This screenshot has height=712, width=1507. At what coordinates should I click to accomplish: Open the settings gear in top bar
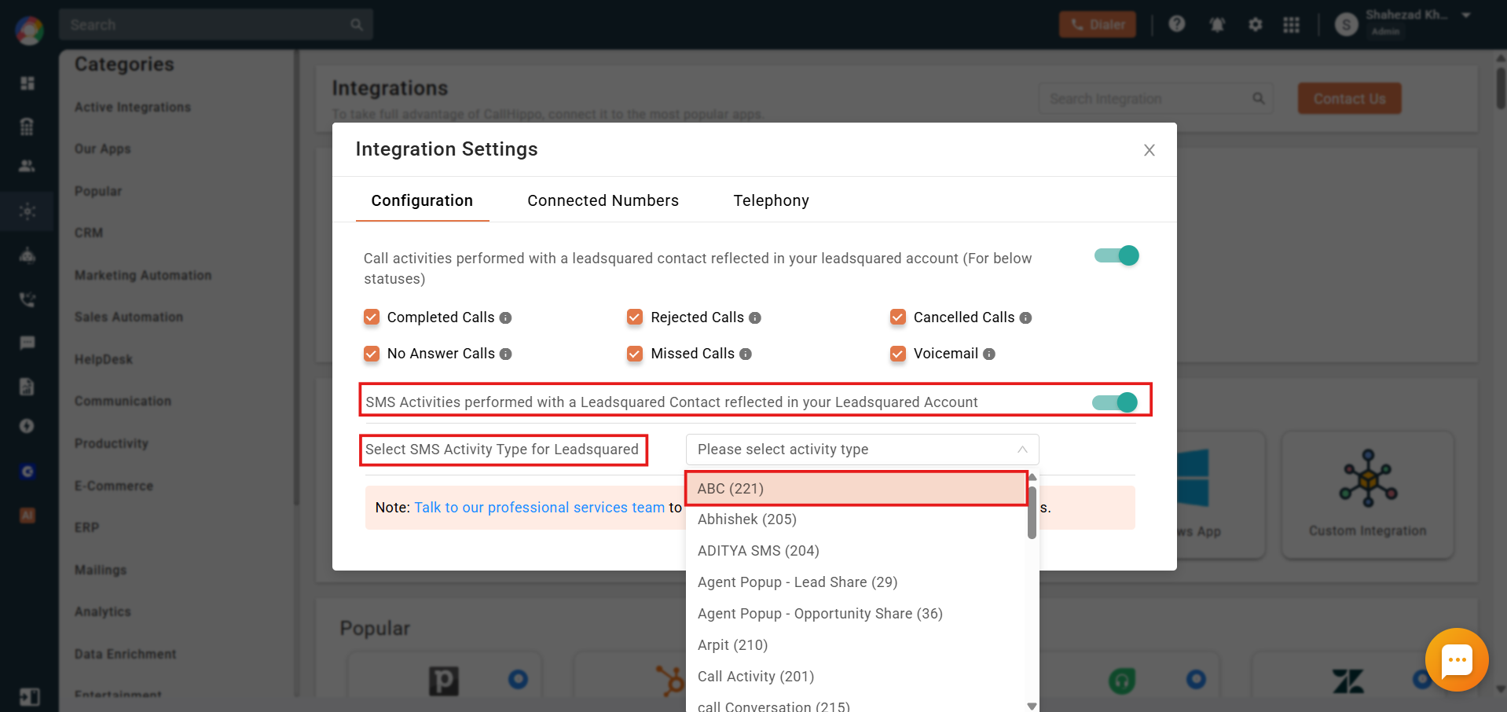click(1255, 24)
